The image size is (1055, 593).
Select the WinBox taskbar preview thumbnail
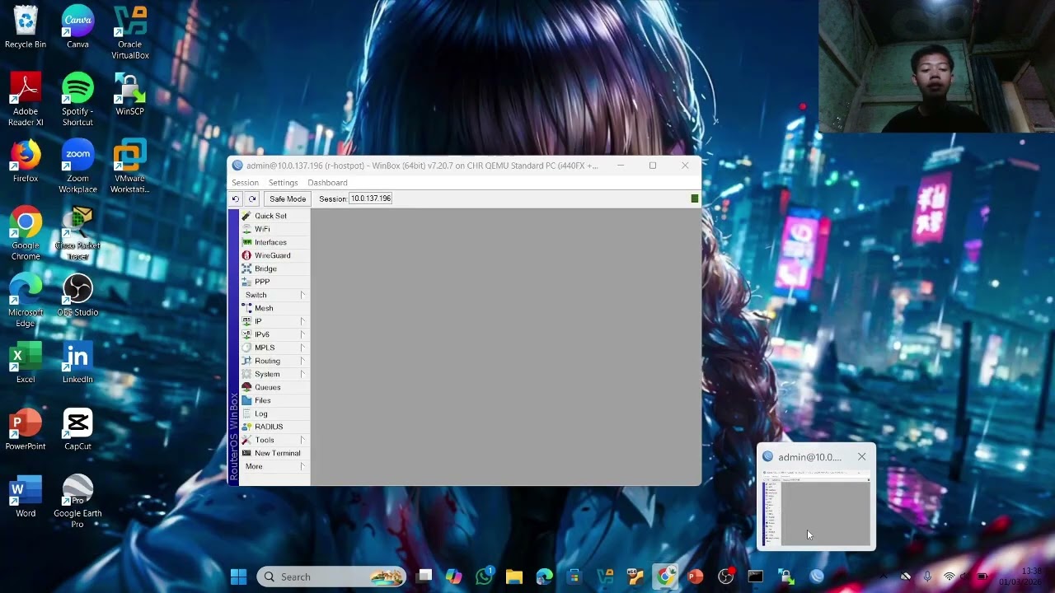click(816, 507)
